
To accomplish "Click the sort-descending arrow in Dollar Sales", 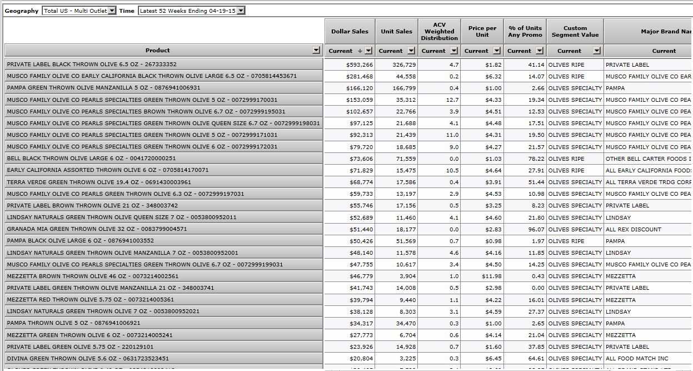I will tap(360, 51).
